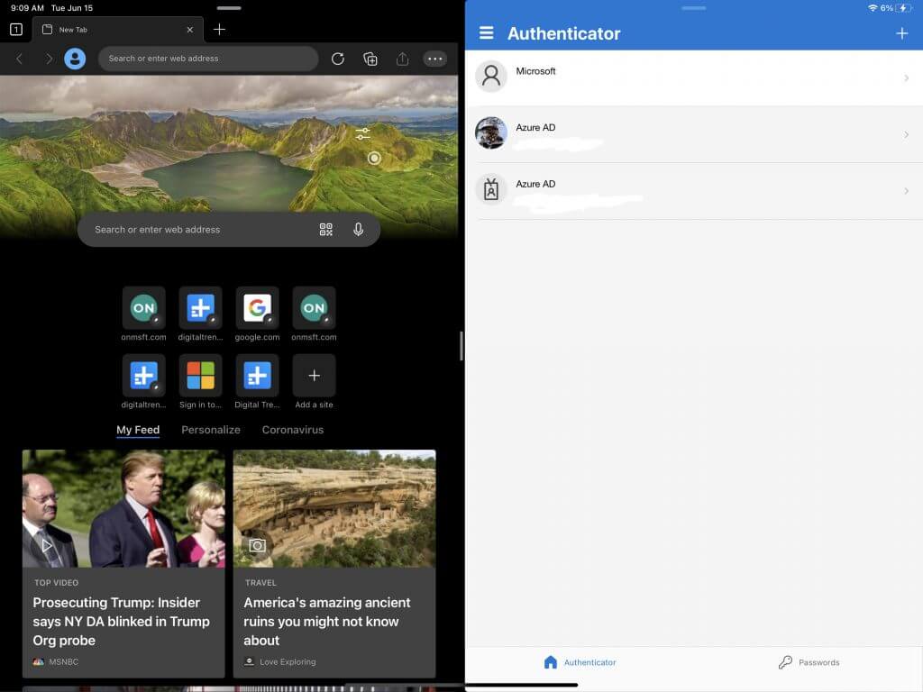Expand Microsoft account with its chevron
This screenshot has height=692, width=923.
(906, 78)
